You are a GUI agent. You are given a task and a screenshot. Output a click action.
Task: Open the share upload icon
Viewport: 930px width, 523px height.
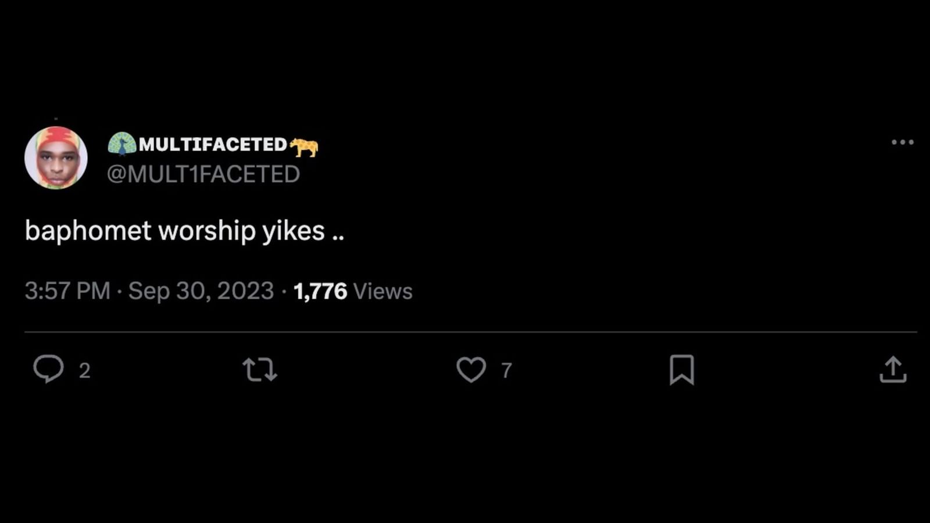[x=893, y=370]
